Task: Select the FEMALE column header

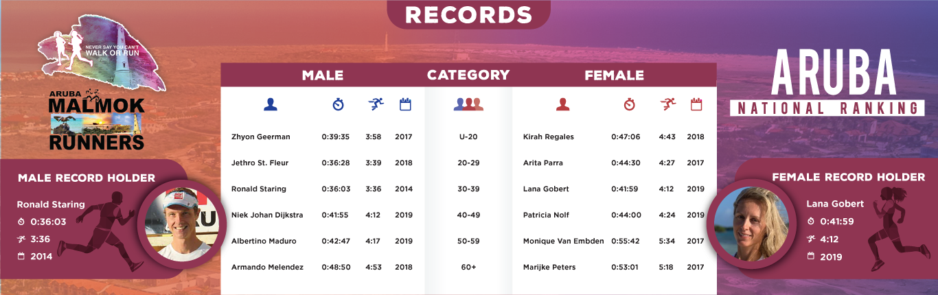Action: pos(614,75)
